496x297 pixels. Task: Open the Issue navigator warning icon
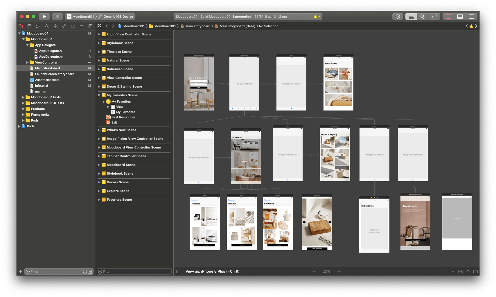(x=55, y=26)
